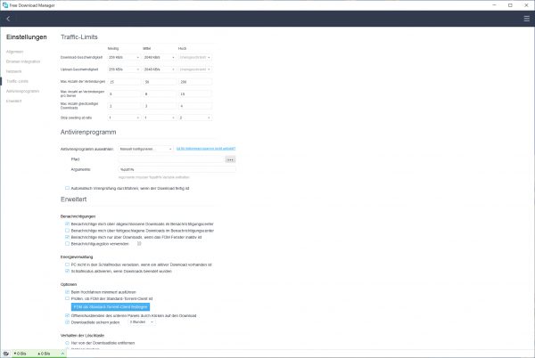Open the link next to the antivirus dropdown
The width and height of the screenshot is (535, 358).
point(206,149)
